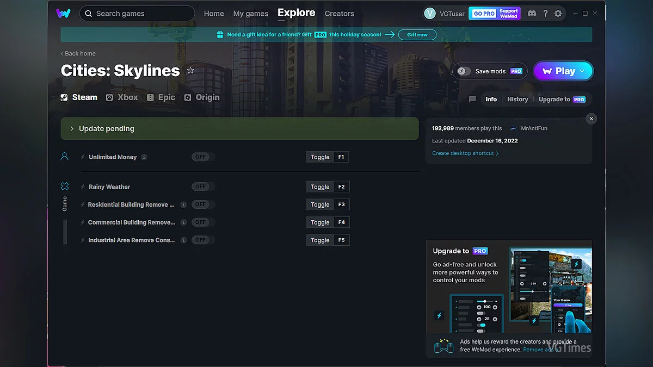
Task: Click the MrAntiFun creator avatar icon
Action: coord(514,128)
